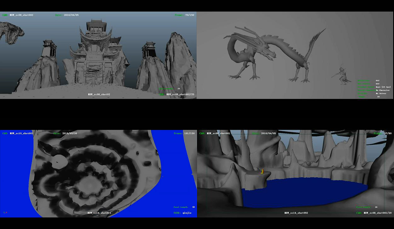The image size is (394, 229).
Task: Click frame counter 101/150
Action: pyautogui.click(x=189, y=133)
